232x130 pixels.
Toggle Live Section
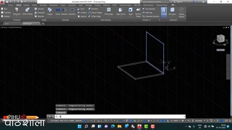coord(149,9)
